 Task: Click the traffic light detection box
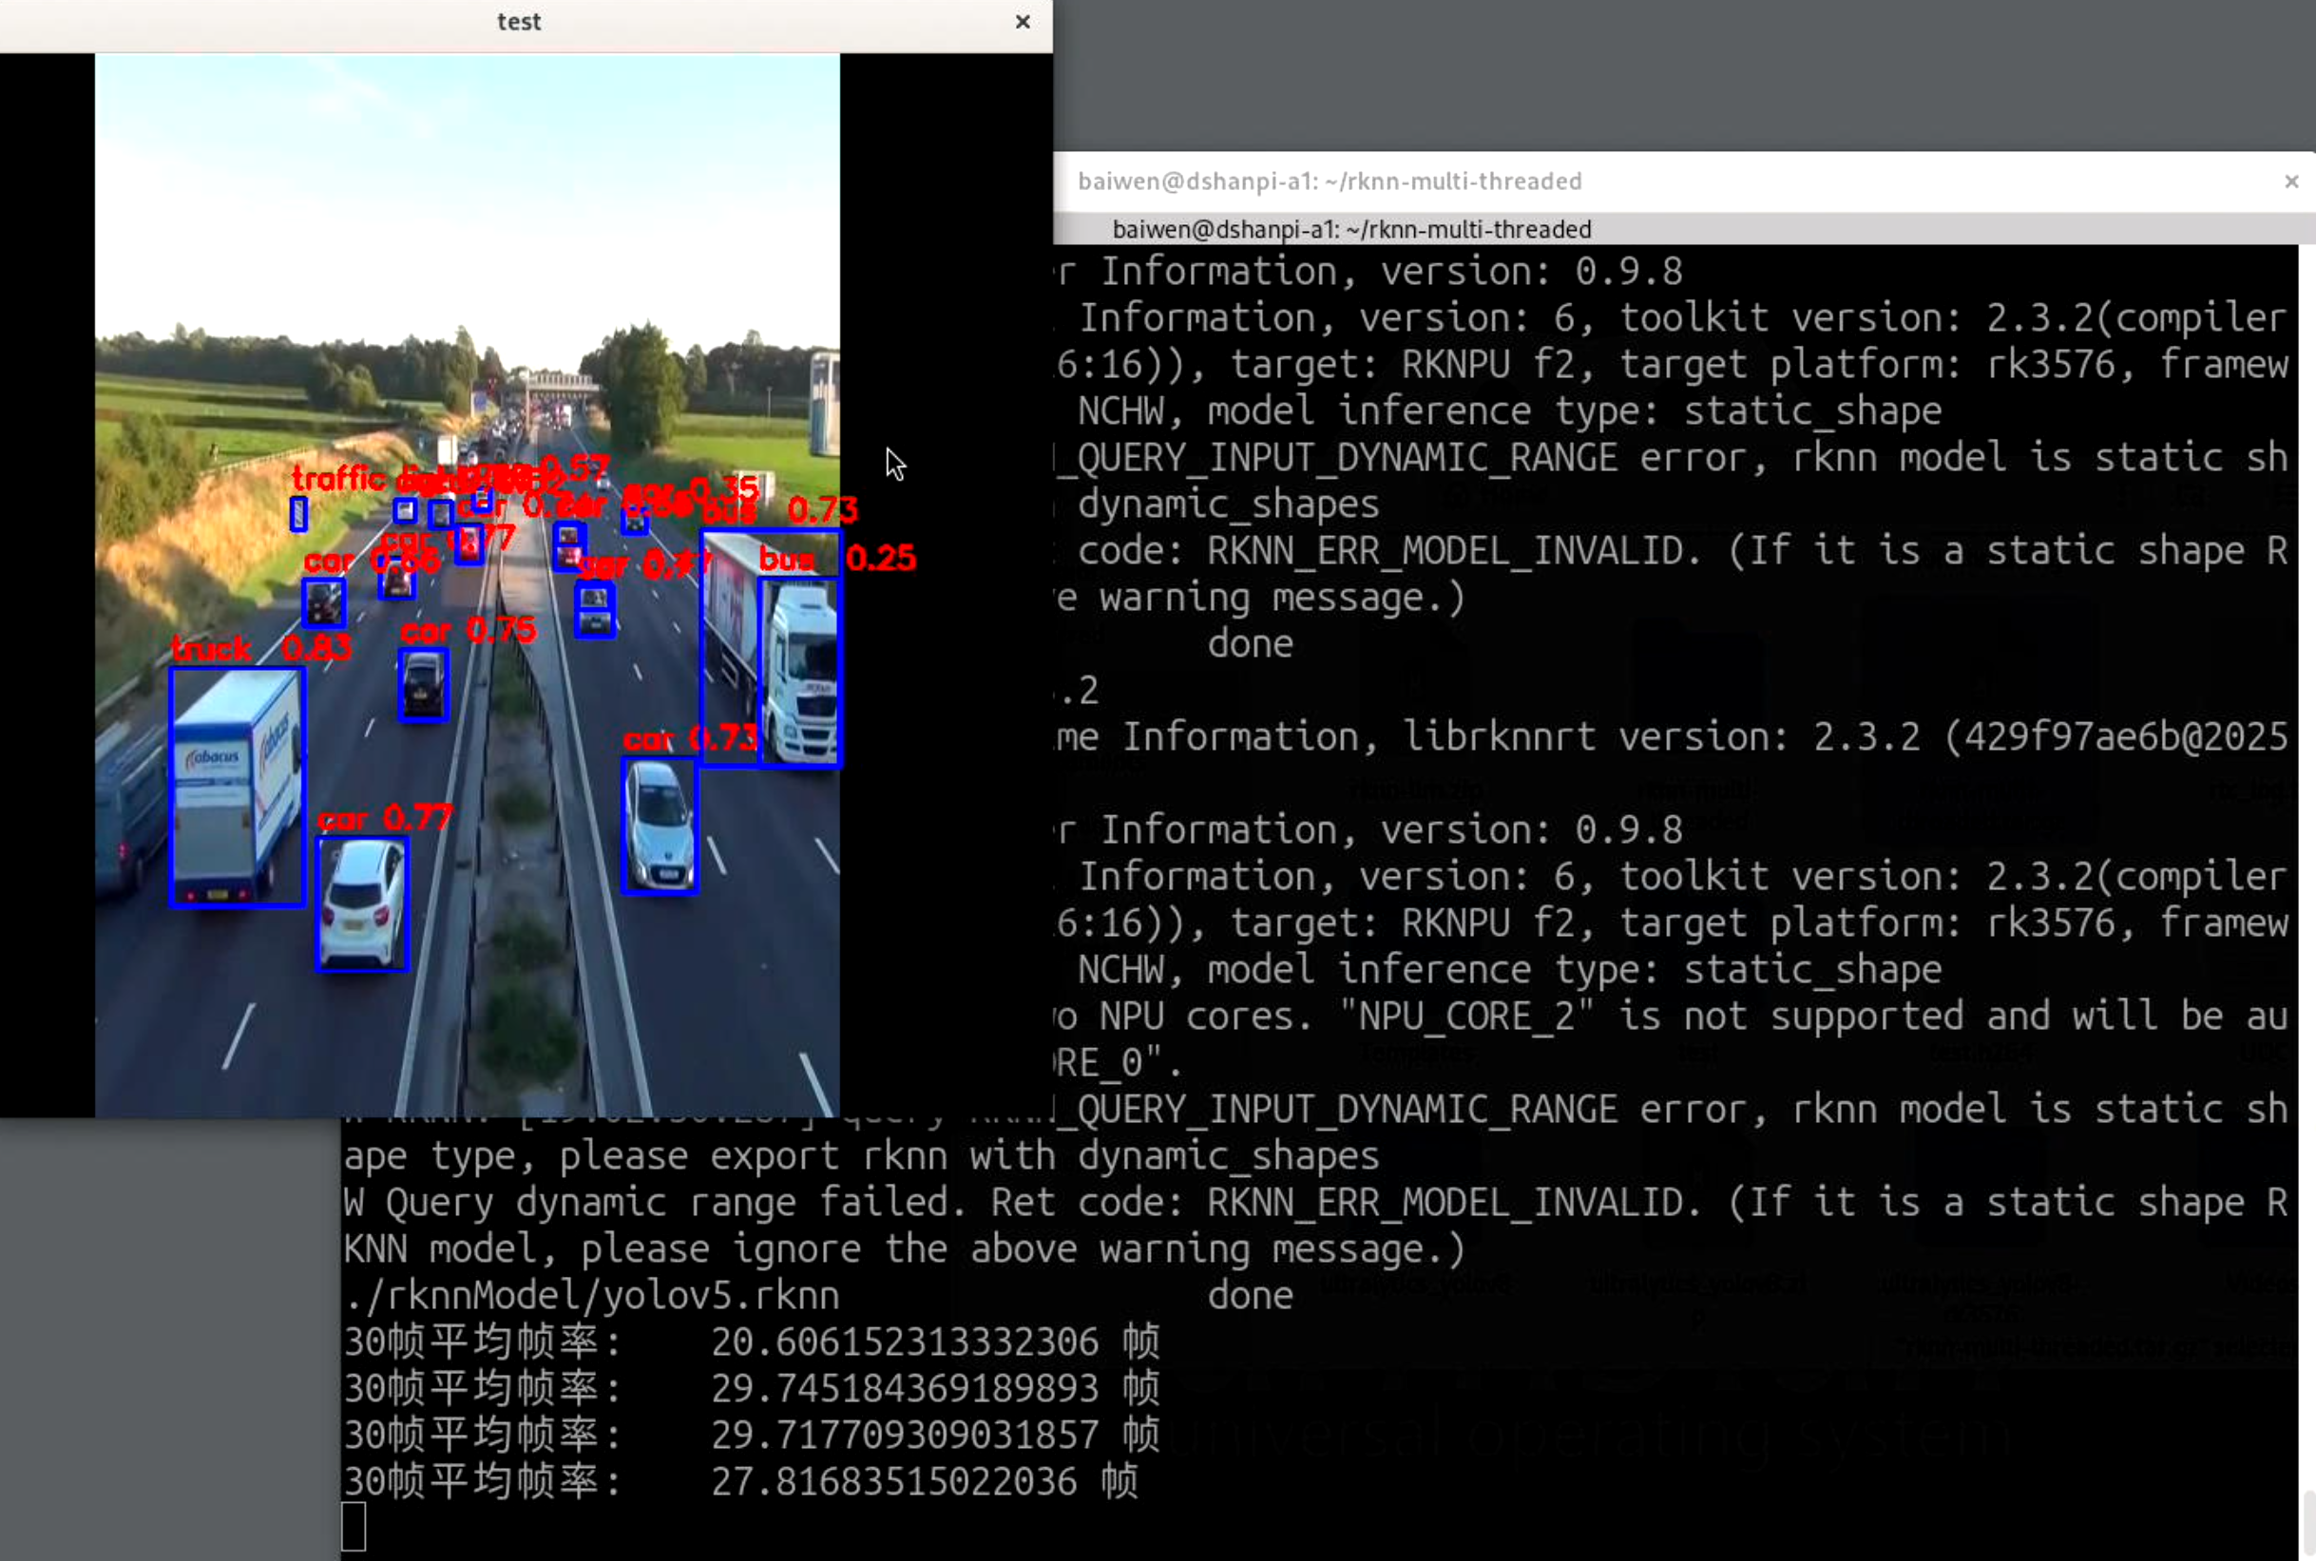pos(298,514)
